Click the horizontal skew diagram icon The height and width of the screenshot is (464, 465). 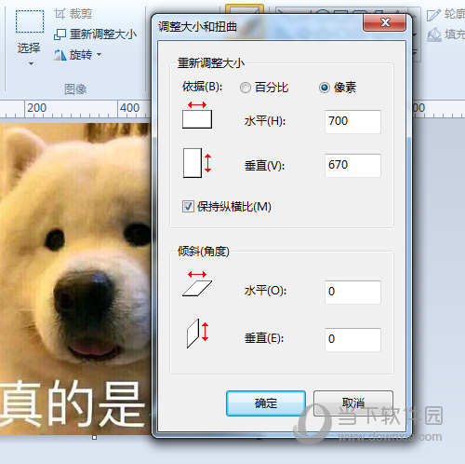(197, 284)
